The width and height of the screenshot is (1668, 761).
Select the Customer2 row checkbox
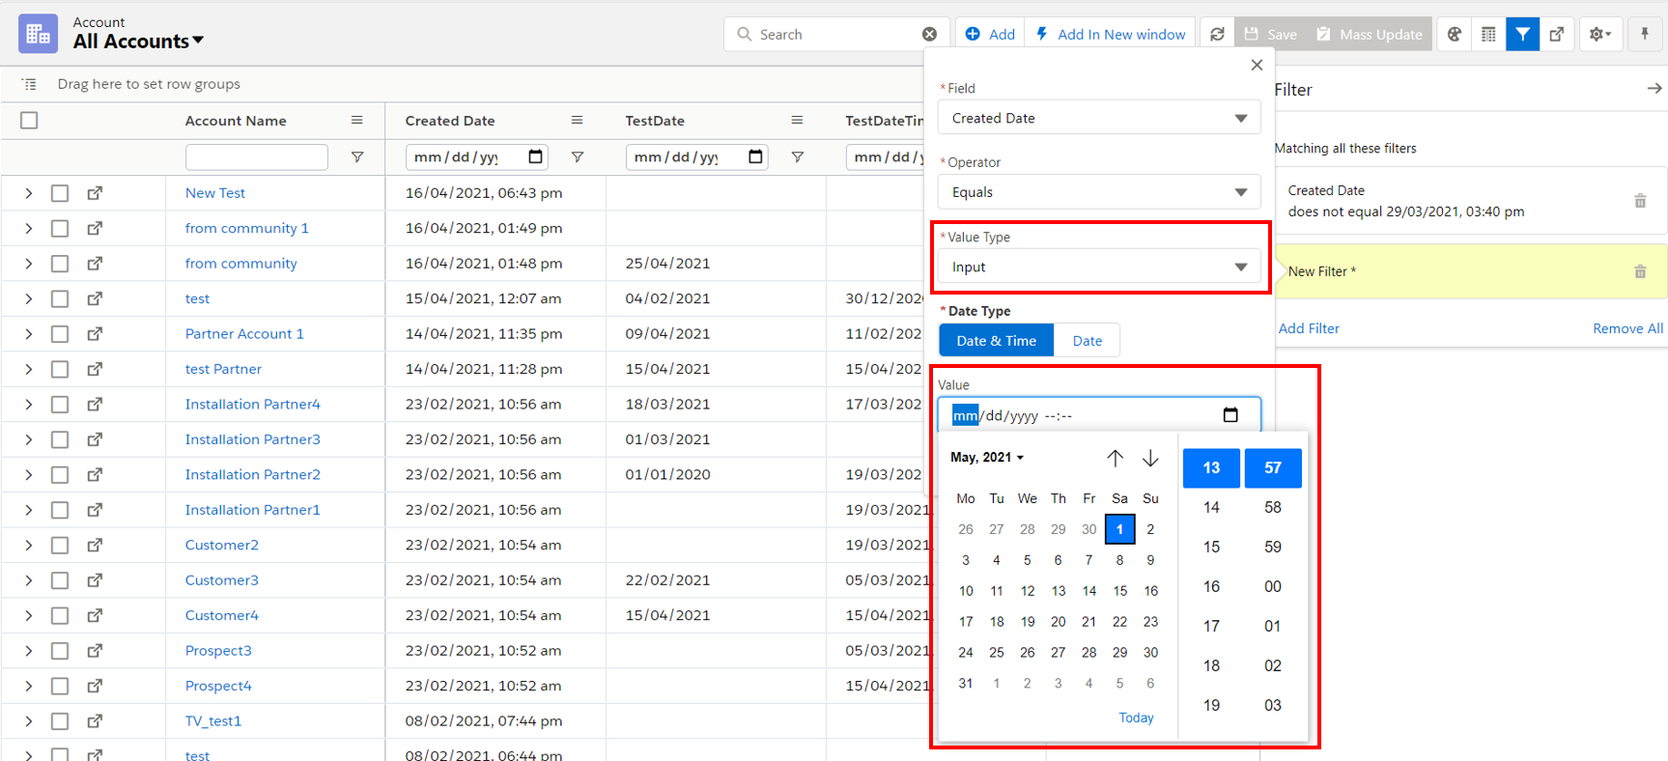click(x=60, y=546)
